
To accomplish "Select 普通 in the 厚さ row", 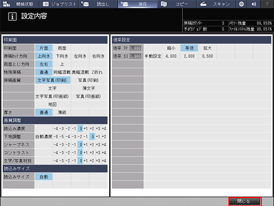I will [x=43, y=113].
